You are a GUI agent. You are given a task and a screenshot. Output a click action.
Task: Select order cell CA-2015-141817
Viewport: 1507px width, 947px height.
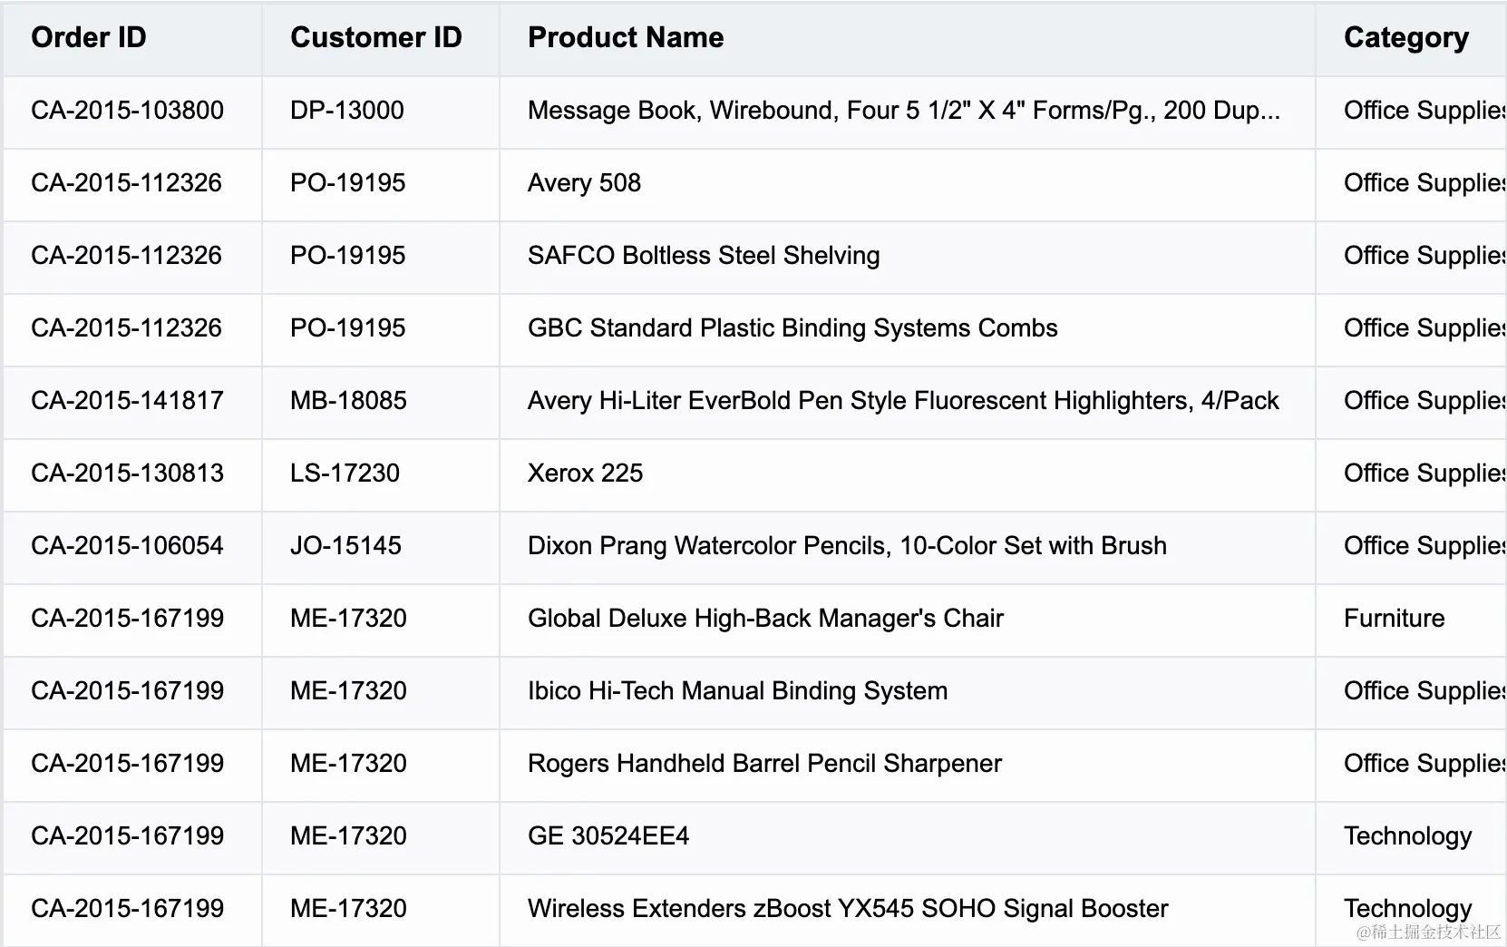(x=132, y=403)
